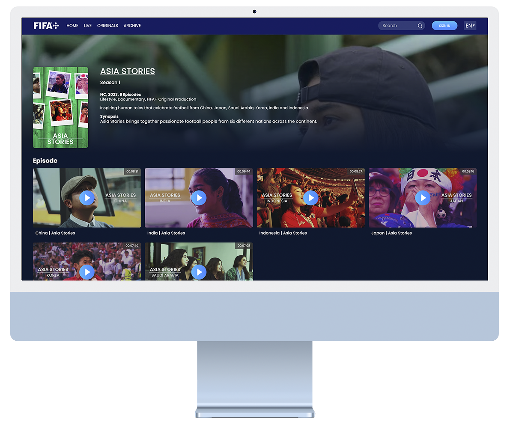The height and width of the screenshot is (428, 507).
Task: Play the Indonesia episode
Action: pos(311,198)
